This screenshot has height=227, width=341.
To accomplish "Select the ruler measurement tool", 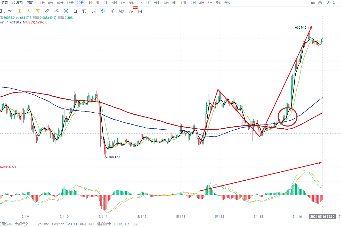I will 47,11.
